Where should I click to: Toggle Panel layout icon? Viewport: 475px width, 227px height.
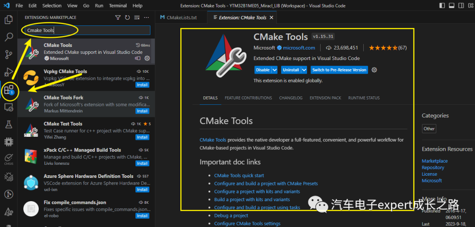451,5
